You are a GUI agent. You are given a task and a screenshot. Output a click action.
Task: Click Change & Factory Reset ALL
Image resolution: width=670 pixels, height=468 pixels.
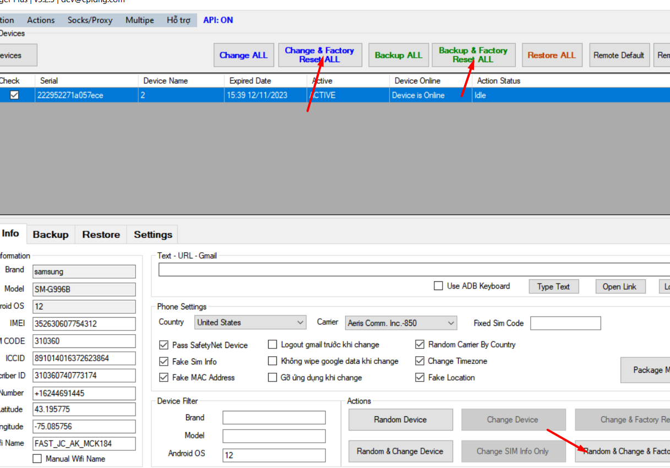click(x=319, y=55)
